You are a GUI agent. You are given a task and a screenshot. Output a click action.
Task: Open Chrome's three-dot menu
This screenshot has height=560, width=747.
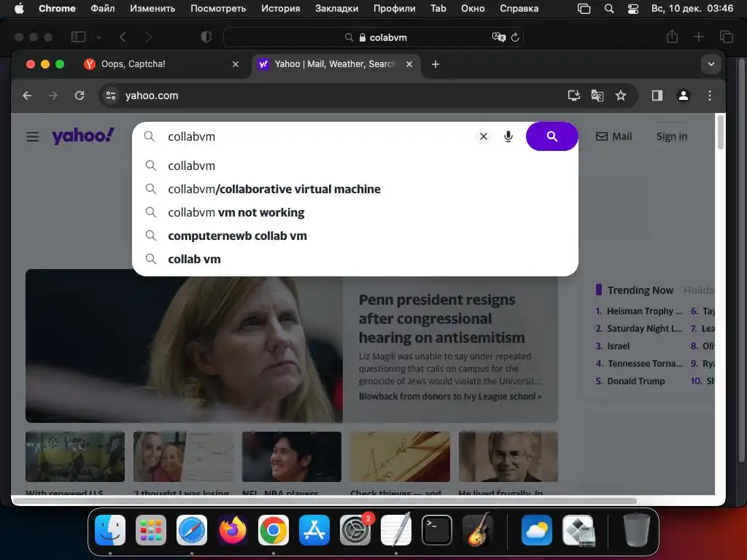(709, 96)
